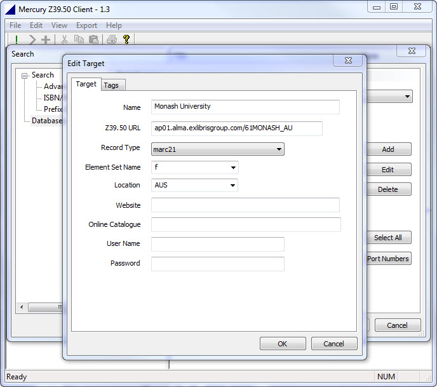
Task: Click the Website input field
Action: pos(245,205)
